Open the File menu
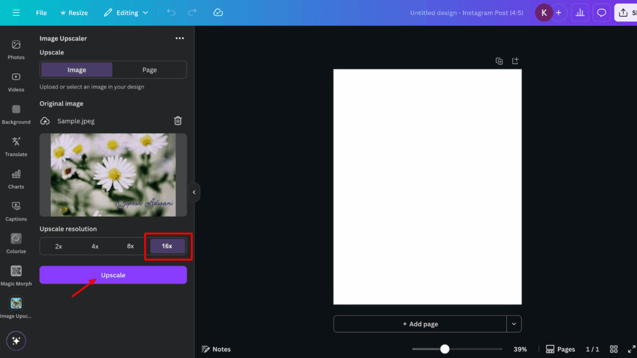 click(x=41, y=12)
